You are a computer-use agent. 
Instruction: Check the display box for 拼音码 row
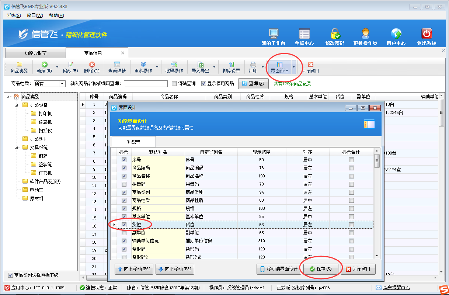pos(124,184)
